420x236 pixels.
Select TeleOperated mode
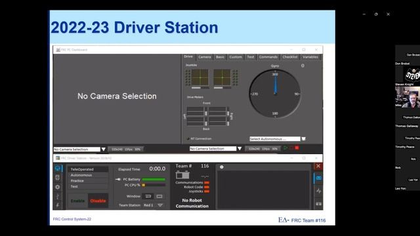88,169
